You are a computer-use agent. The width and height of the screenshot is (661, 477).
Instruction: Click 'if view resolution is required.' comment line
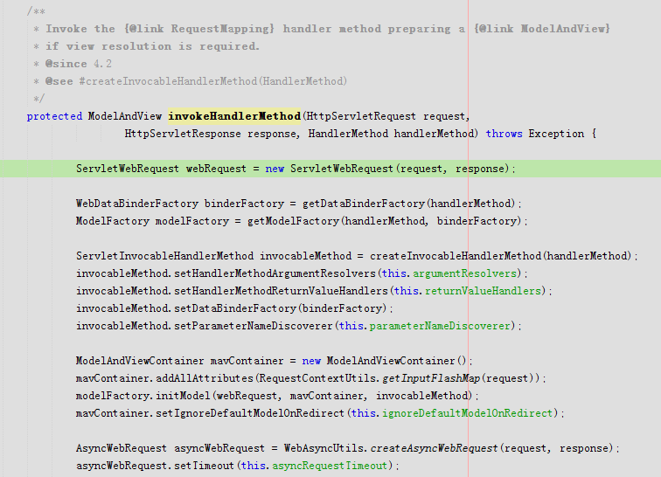click(x=152, y=46)
